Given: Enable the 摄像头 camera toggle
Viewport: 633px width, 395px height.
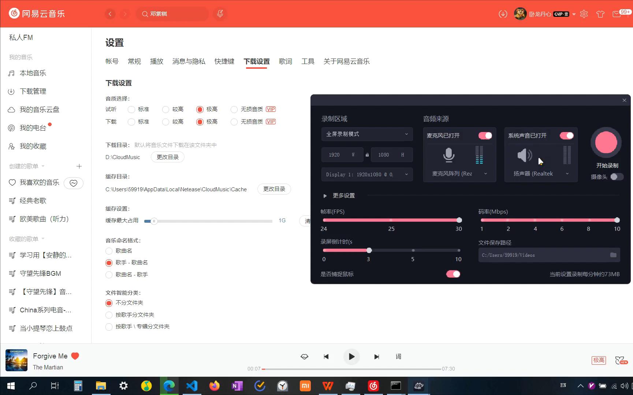Looking at the screenshot, I should point(617,177).
